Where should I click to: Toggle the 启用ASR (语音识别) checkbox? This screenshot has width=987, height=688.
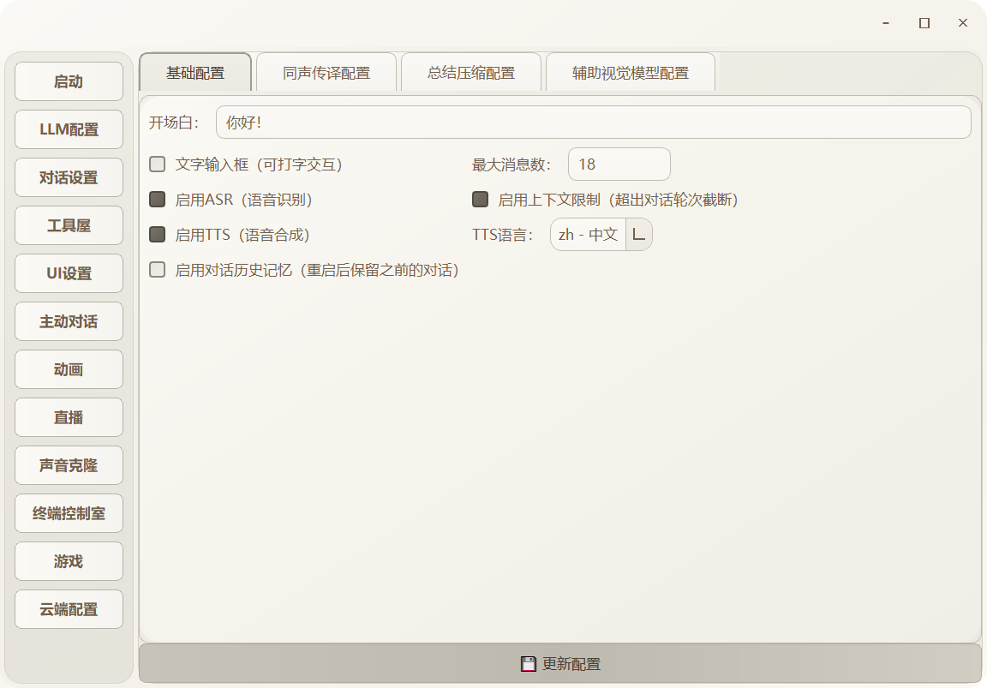coord(158,200)
